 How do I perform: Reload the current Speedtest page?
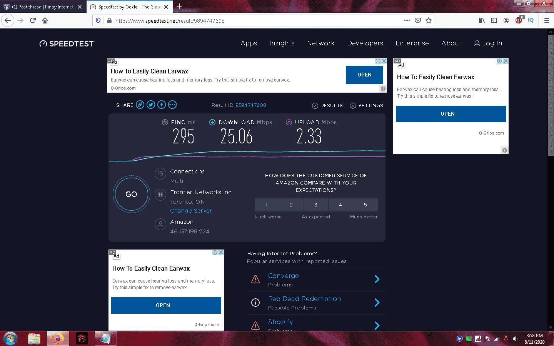(x=33, y=21)
